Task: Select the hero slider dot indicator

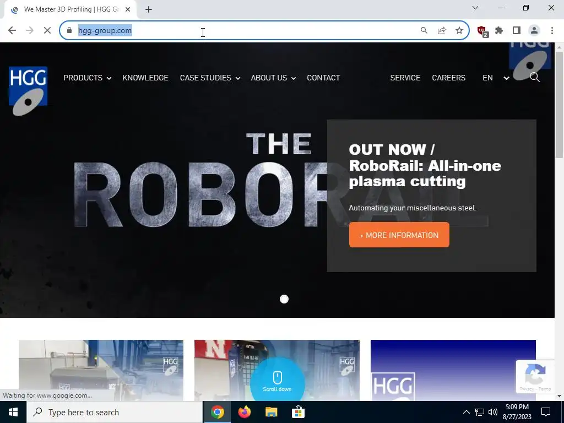Action: point(284,299)
